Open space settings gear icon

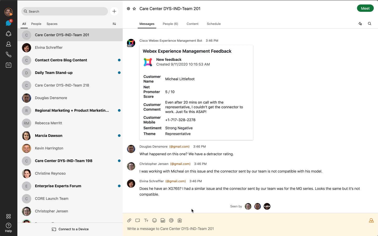point(128,9)
